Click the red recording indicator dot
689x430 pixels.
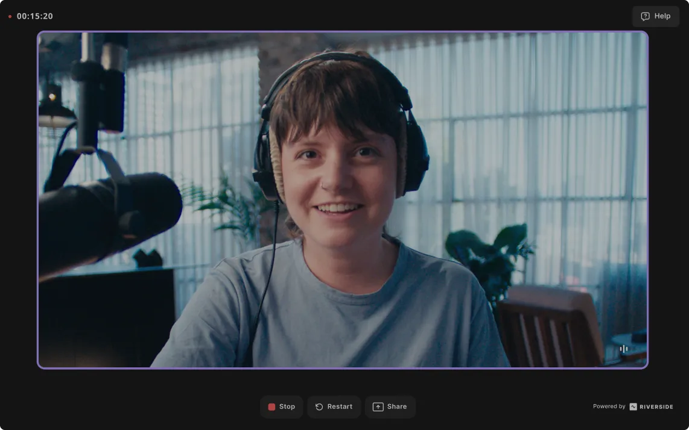click(8, 17)
